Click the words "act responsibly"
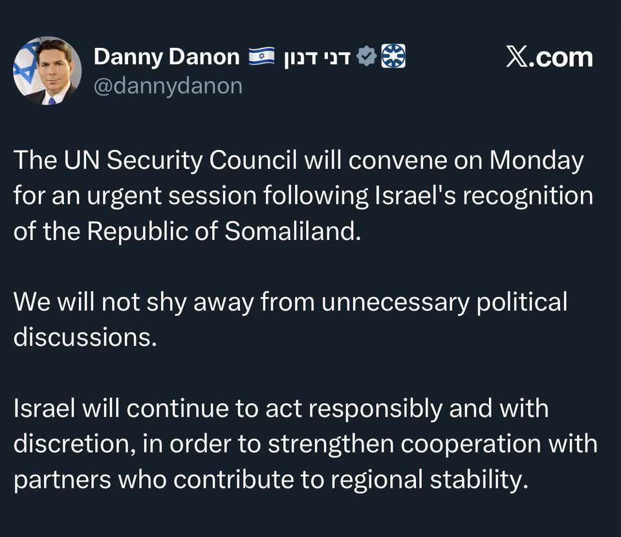The width and height of the screenshot is (621, 537). click(349, 408)
